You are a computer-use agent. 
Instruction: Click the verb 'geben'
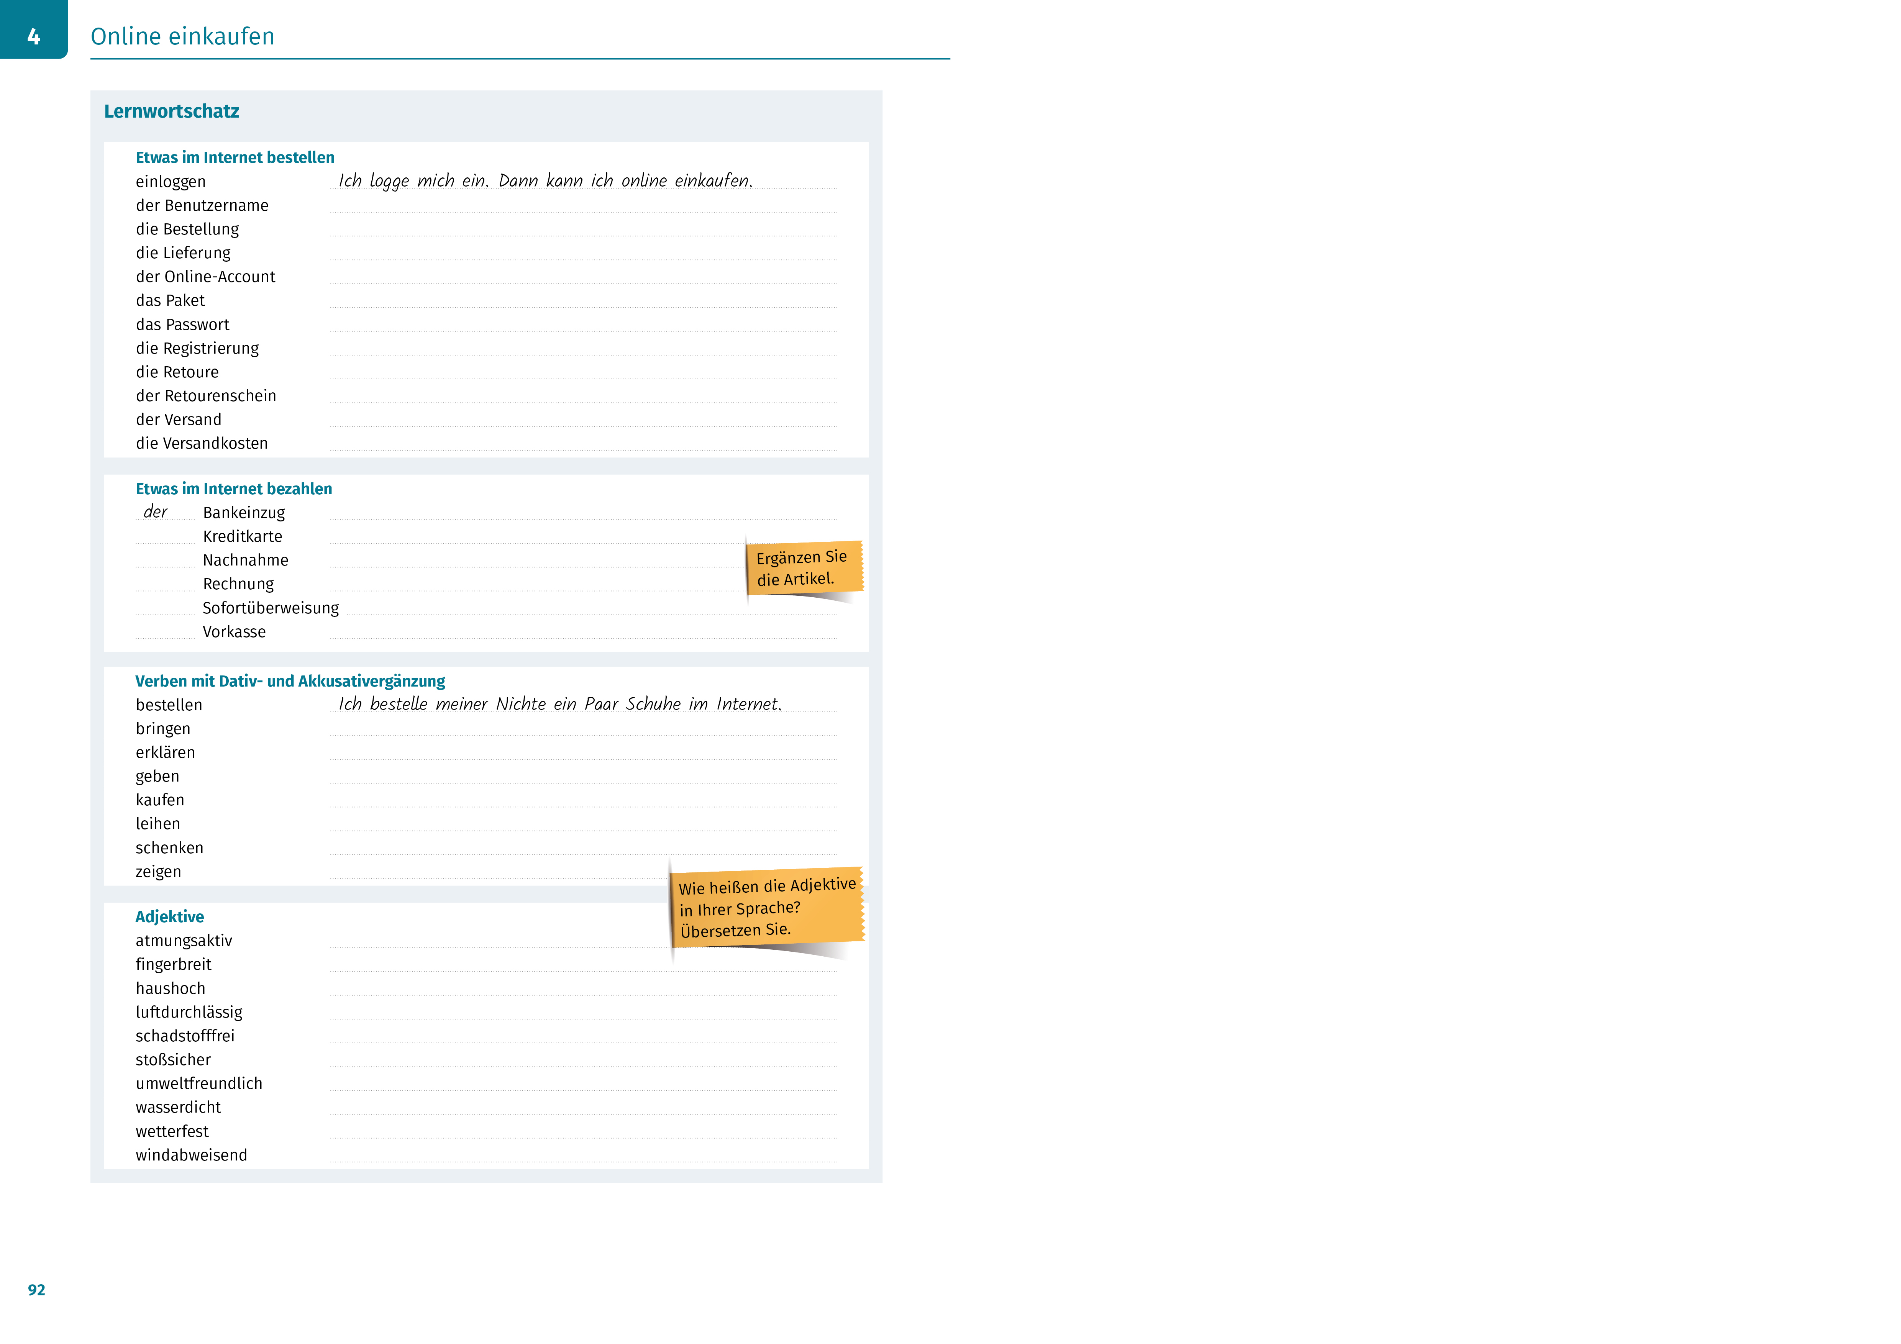coord(157,776)
